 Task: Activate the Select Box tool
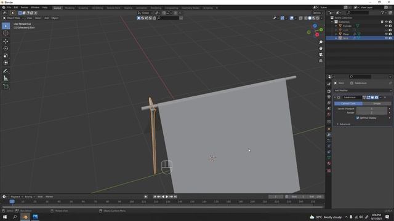point(6,26)
